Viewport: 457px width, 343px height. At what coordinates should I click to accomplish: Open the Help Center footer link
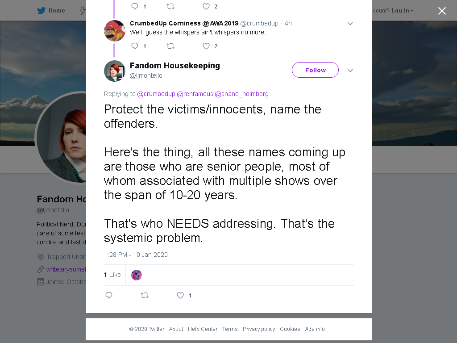(x=203, y=329)
